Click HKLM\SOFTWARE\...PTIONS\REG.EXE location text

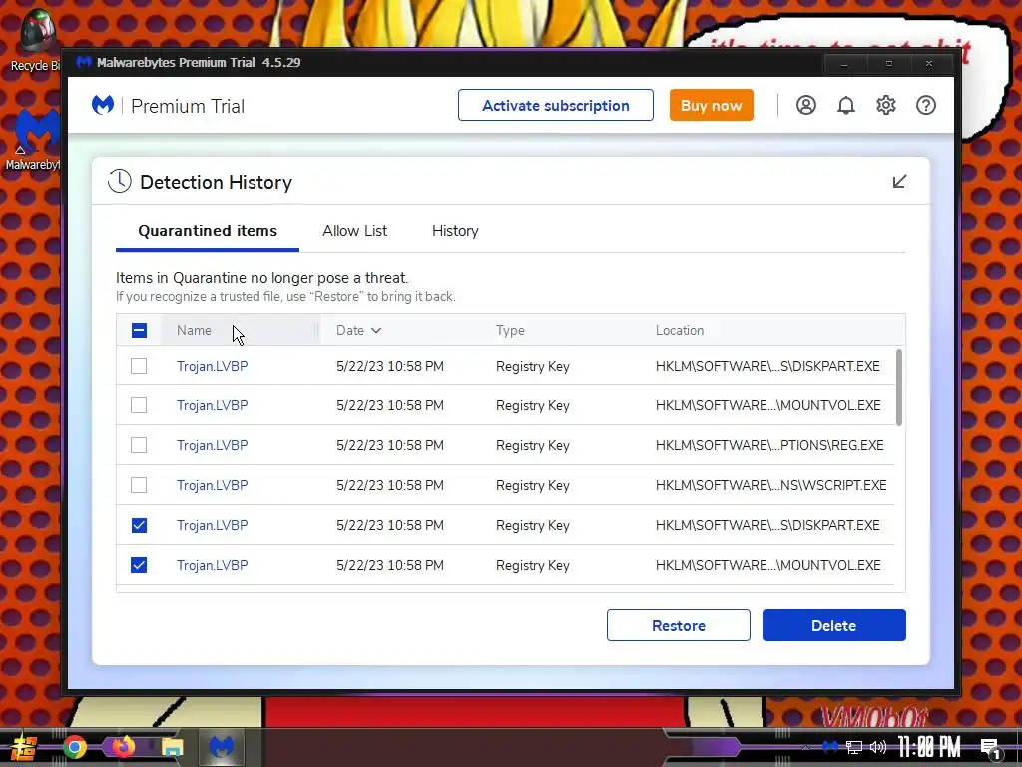[x=769, y=445]
